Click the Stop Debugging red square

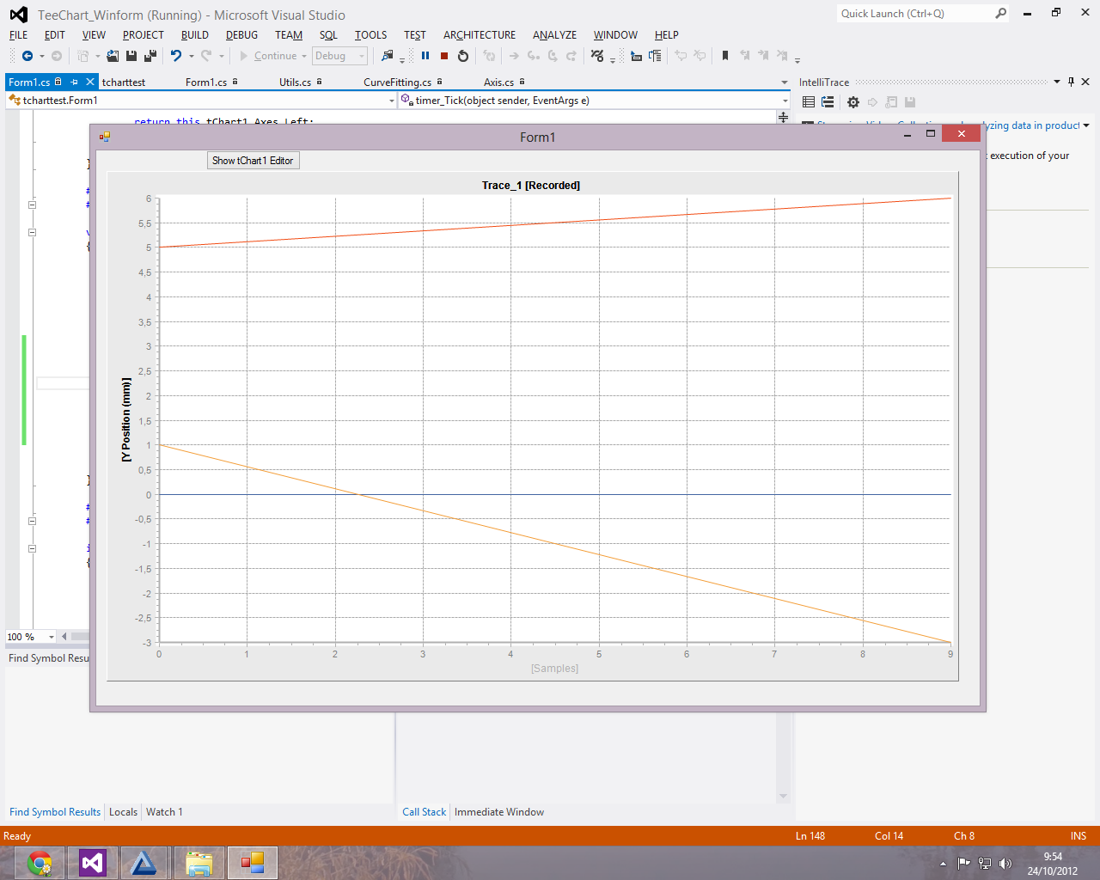[444, 56]
